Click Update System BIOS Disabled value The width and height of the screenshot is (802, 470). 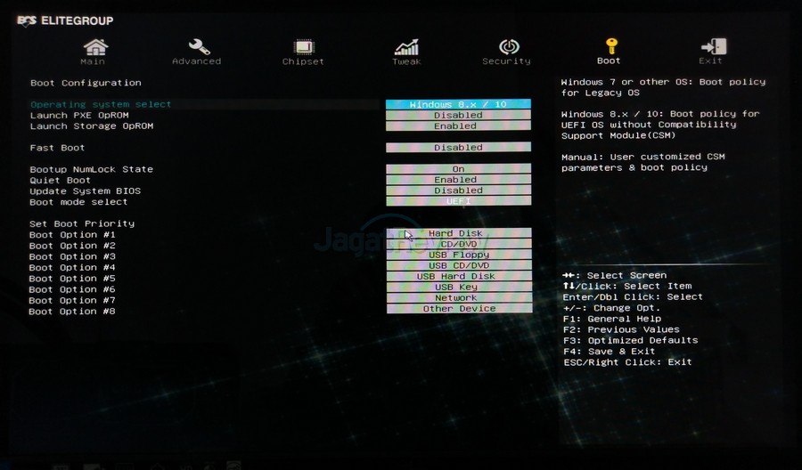[458, 190]
